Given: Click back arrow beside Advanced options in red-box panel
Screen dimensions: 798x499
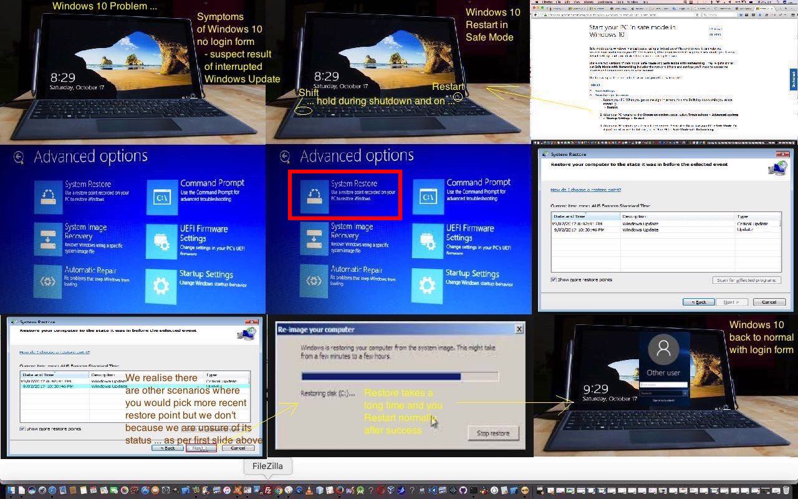Looking at the screenshot, I should pos(285,157).
